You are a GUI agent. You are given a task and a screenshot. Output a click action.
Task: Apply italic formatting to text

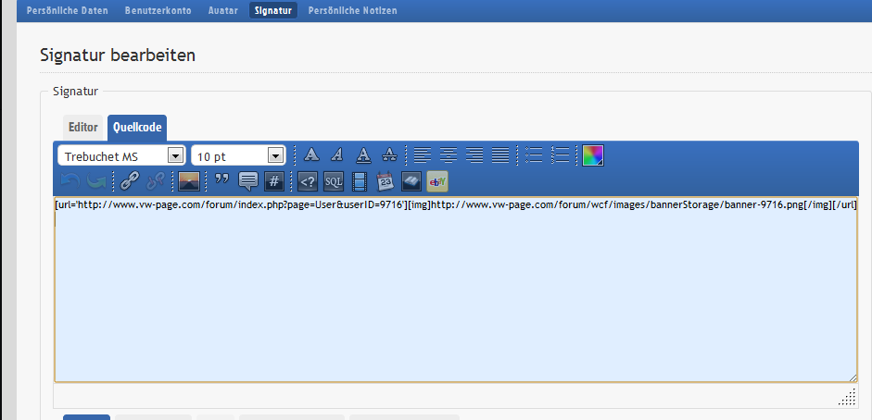(x=338, y=155)
